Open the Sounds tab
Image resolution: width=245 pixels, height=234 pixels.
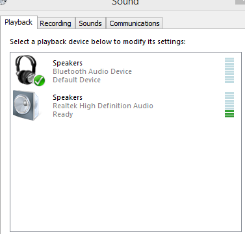tap(90, 23)
